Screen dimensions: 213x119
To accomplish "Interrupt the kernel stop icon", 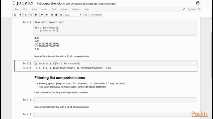I will 56,15.
